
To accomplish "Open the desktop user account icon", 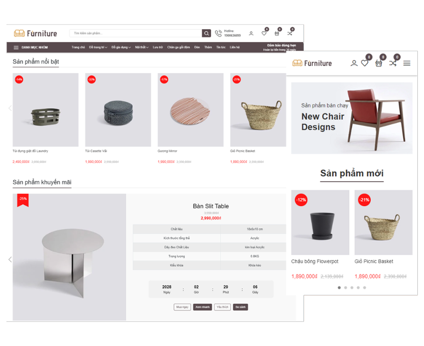I will (x=251, y=33).
